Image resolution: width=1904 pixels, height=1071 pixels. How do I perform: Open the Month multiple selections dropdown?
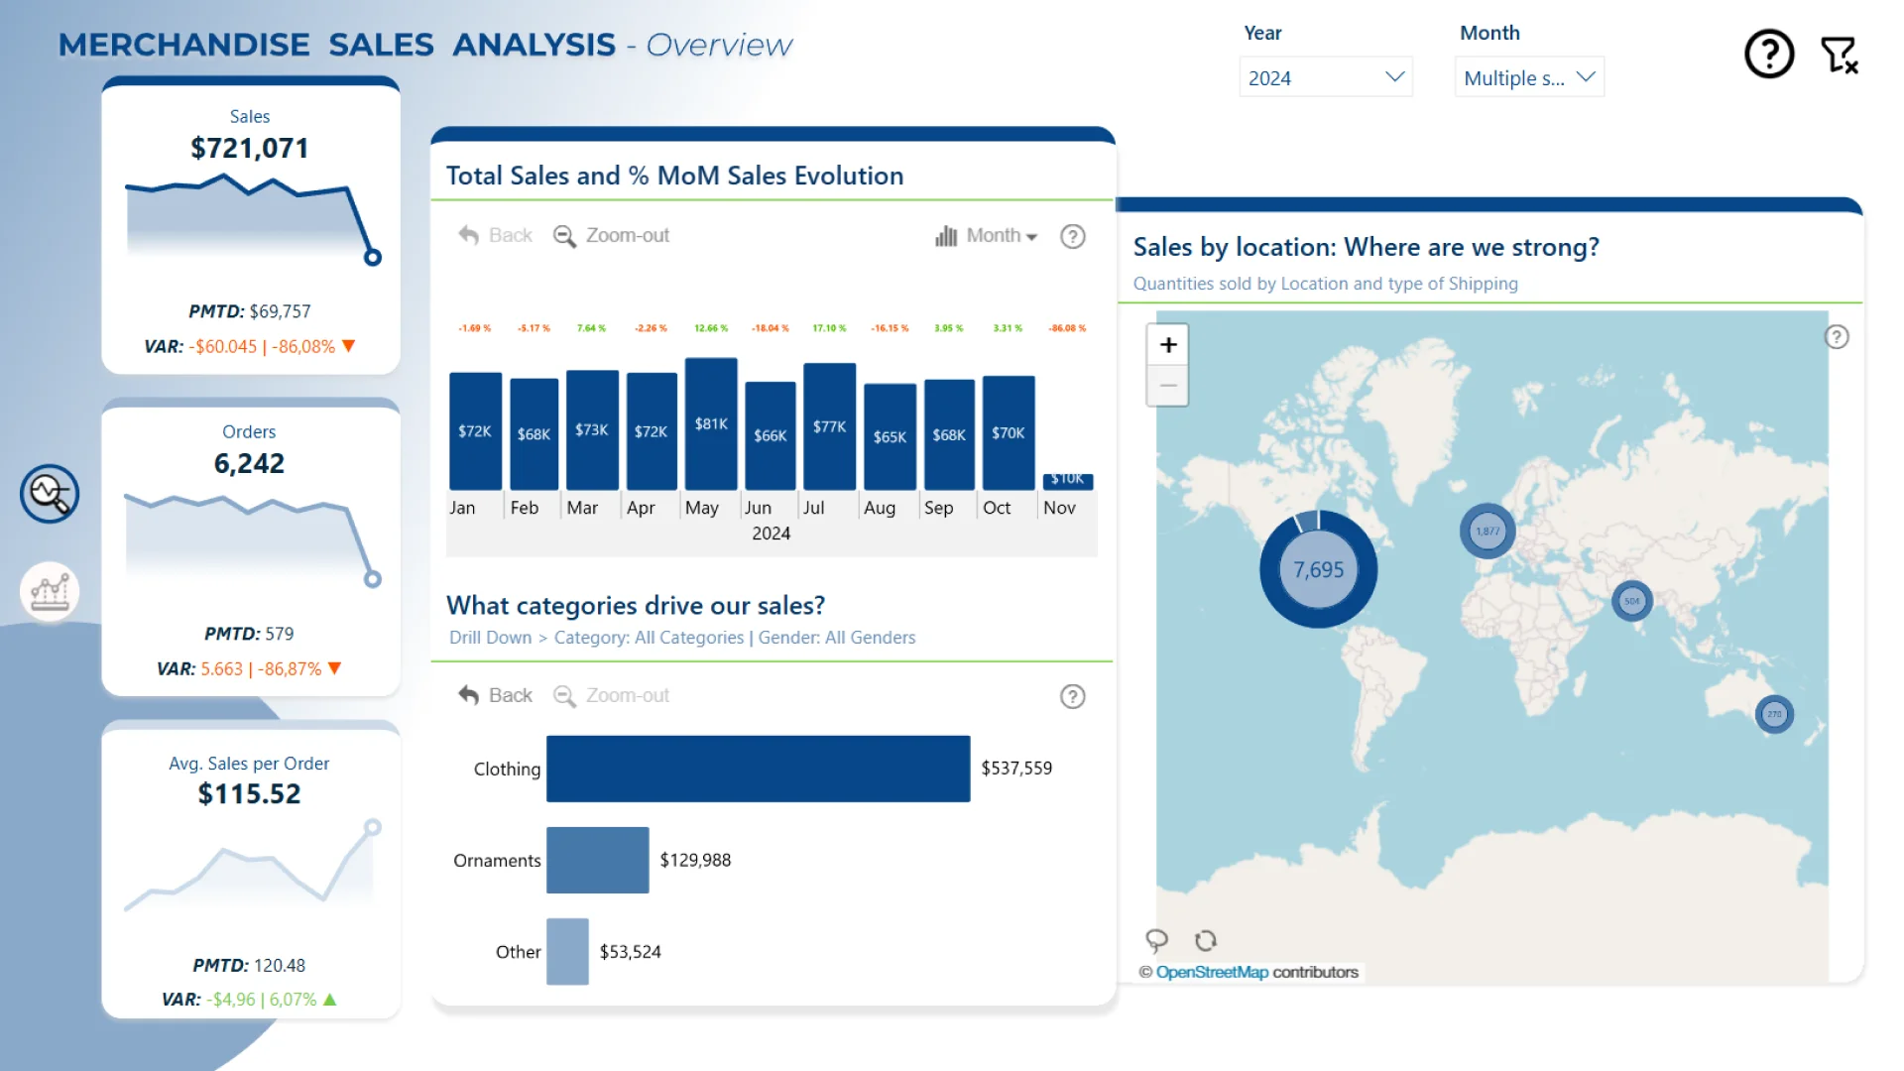click(1528, 77)
